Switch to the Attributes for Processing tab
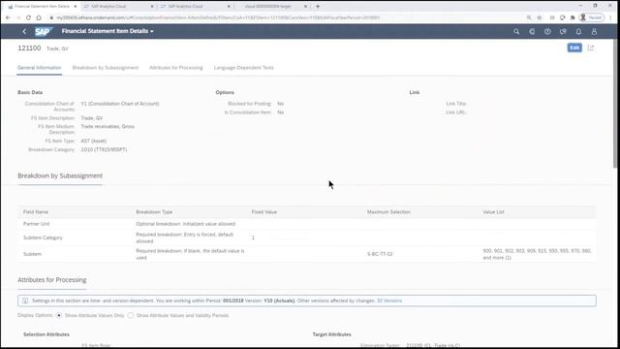 coord(176,68)
